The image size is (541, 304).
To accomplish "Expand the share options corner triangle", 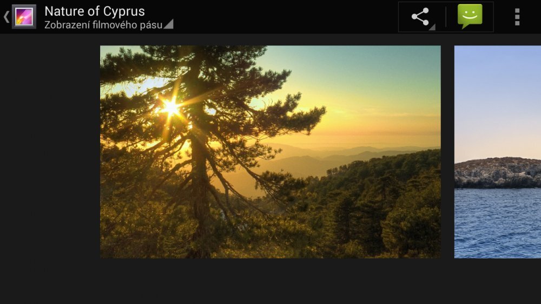I will pos(432,27).
